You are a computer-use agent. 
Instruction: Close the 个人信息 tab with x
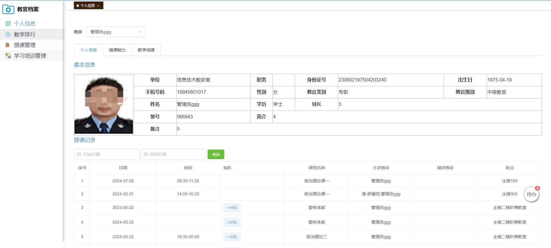point(98,6)
